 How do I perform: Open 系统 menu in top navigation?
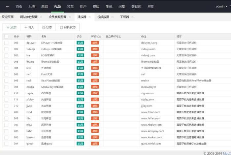(32, 7)
